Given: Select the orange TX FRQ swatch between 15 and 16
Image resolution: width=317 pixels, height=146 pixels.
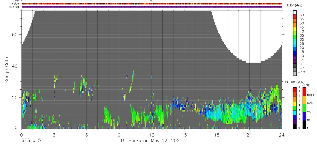Looking at the screenshot, I should 295,99.
